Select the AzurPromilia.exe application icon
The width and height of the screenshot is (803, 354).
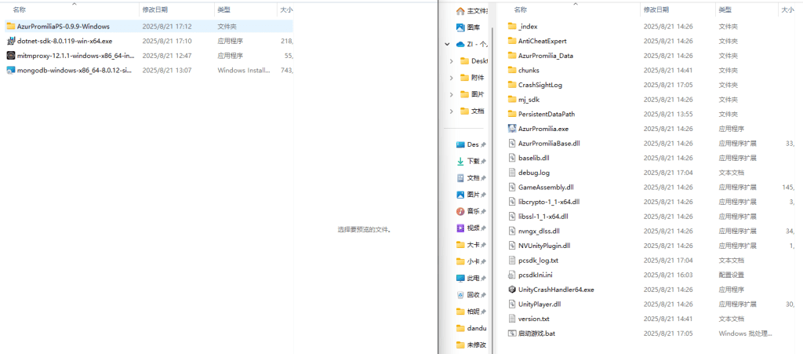pyautogui.click(x=511, y=129)
